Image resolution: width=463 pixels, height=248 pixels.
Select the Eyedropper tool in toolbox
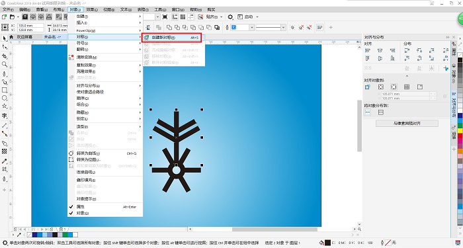(5, 161)
